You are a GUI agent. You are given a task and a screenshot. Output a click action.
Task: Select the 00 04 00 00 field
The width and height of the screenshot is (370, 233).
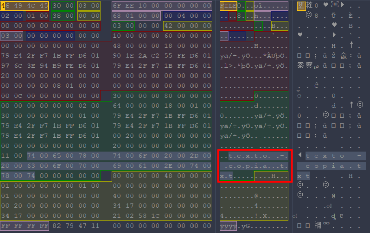coord(187,16)
